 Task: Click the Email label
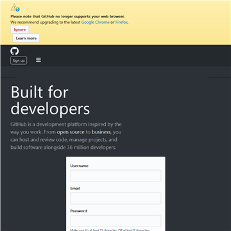[x=75, y=189]
